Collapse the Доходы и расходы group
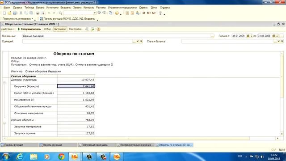 pyautogui.click(x=4, y=83)
